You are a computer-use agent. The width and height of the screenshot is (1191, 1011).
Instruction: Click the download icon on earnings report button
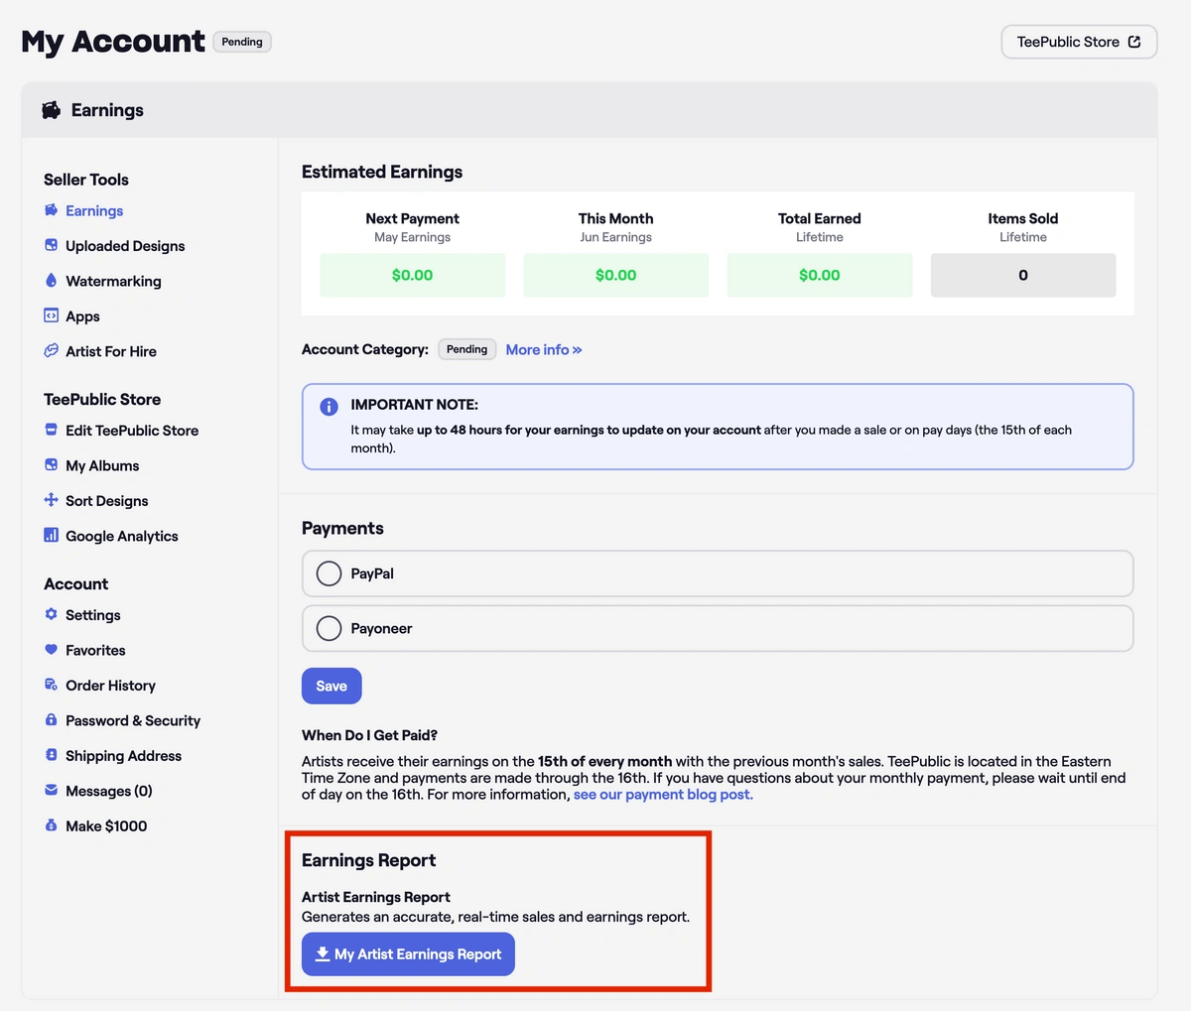coord(322,953)
